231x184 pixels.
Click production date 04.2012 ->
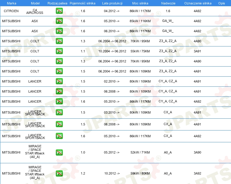click(112, 11)
